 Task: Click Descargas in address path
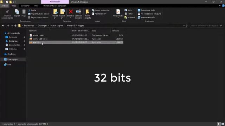[42, 26]
